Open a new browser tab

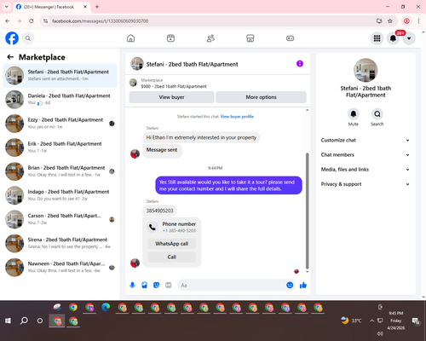[97, 7]
